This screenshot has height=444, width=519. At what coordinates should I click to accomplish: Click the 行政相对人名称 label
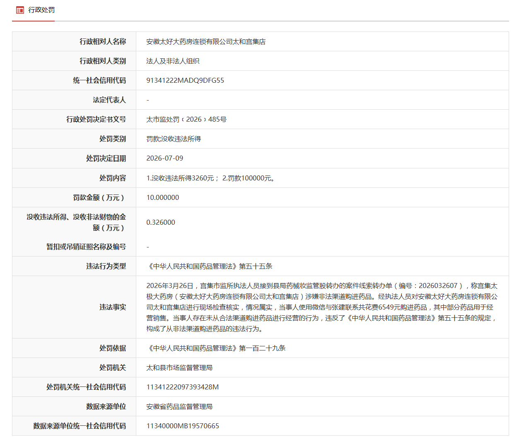pyautogui.click(x=103, y=41)
